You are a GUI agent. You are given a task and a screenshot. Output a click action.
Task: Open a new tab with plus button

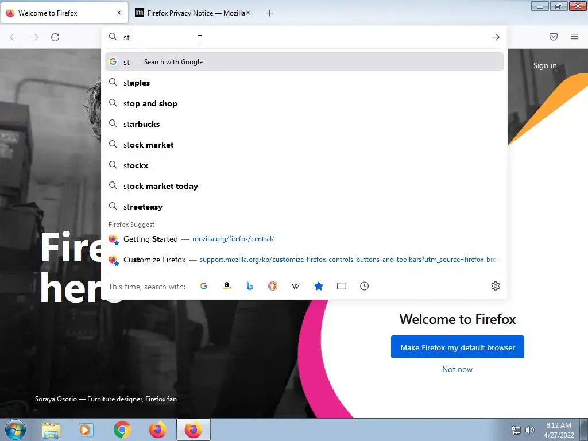click(x=270, y=13)
